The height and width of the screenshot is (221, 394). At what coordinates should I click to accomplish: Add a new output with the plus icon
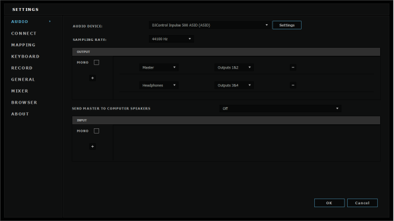[92, 78]
